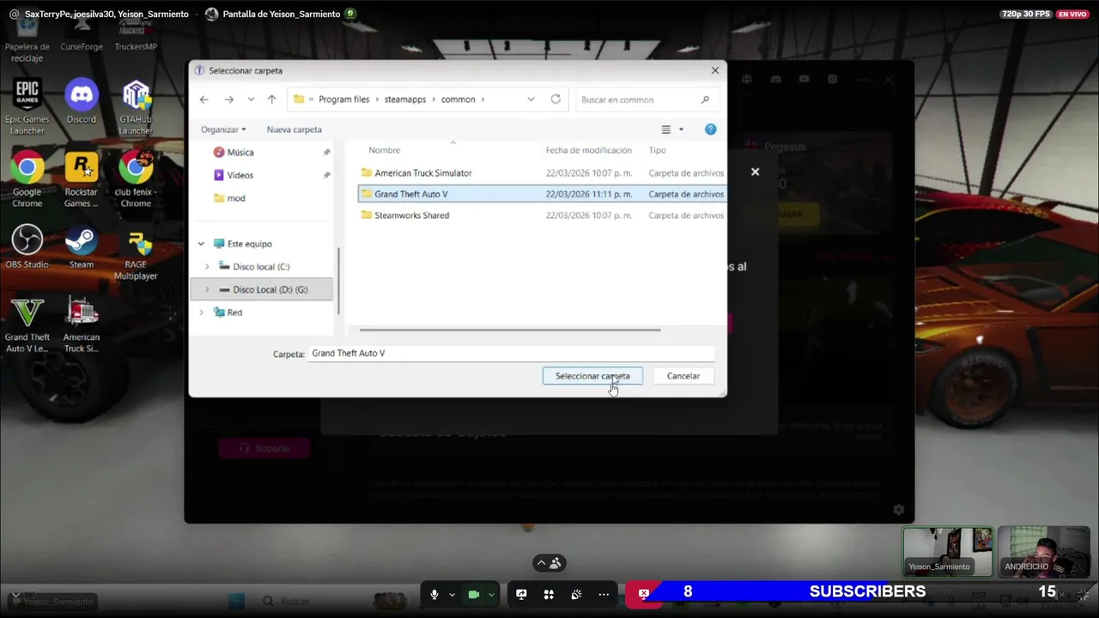Image resolution: width=1099 pixels, height=618 pixels.
Task: Click the forward navigation arrow
Action: pos(228,100)
